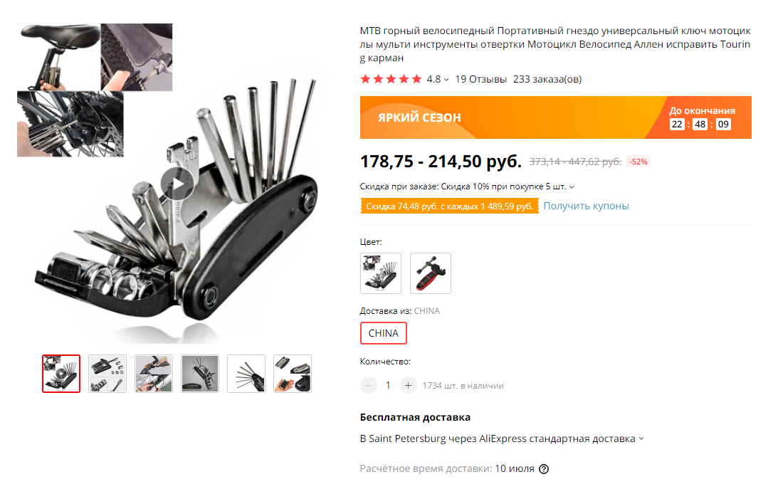Select the red chain tool color variant
Viewport: 773px width, 489px height.
click(x=431, y=273)
